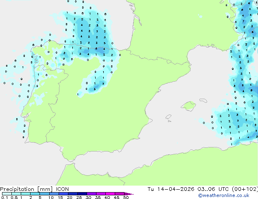Click Mallorca island on the map

tap(188, 106)
